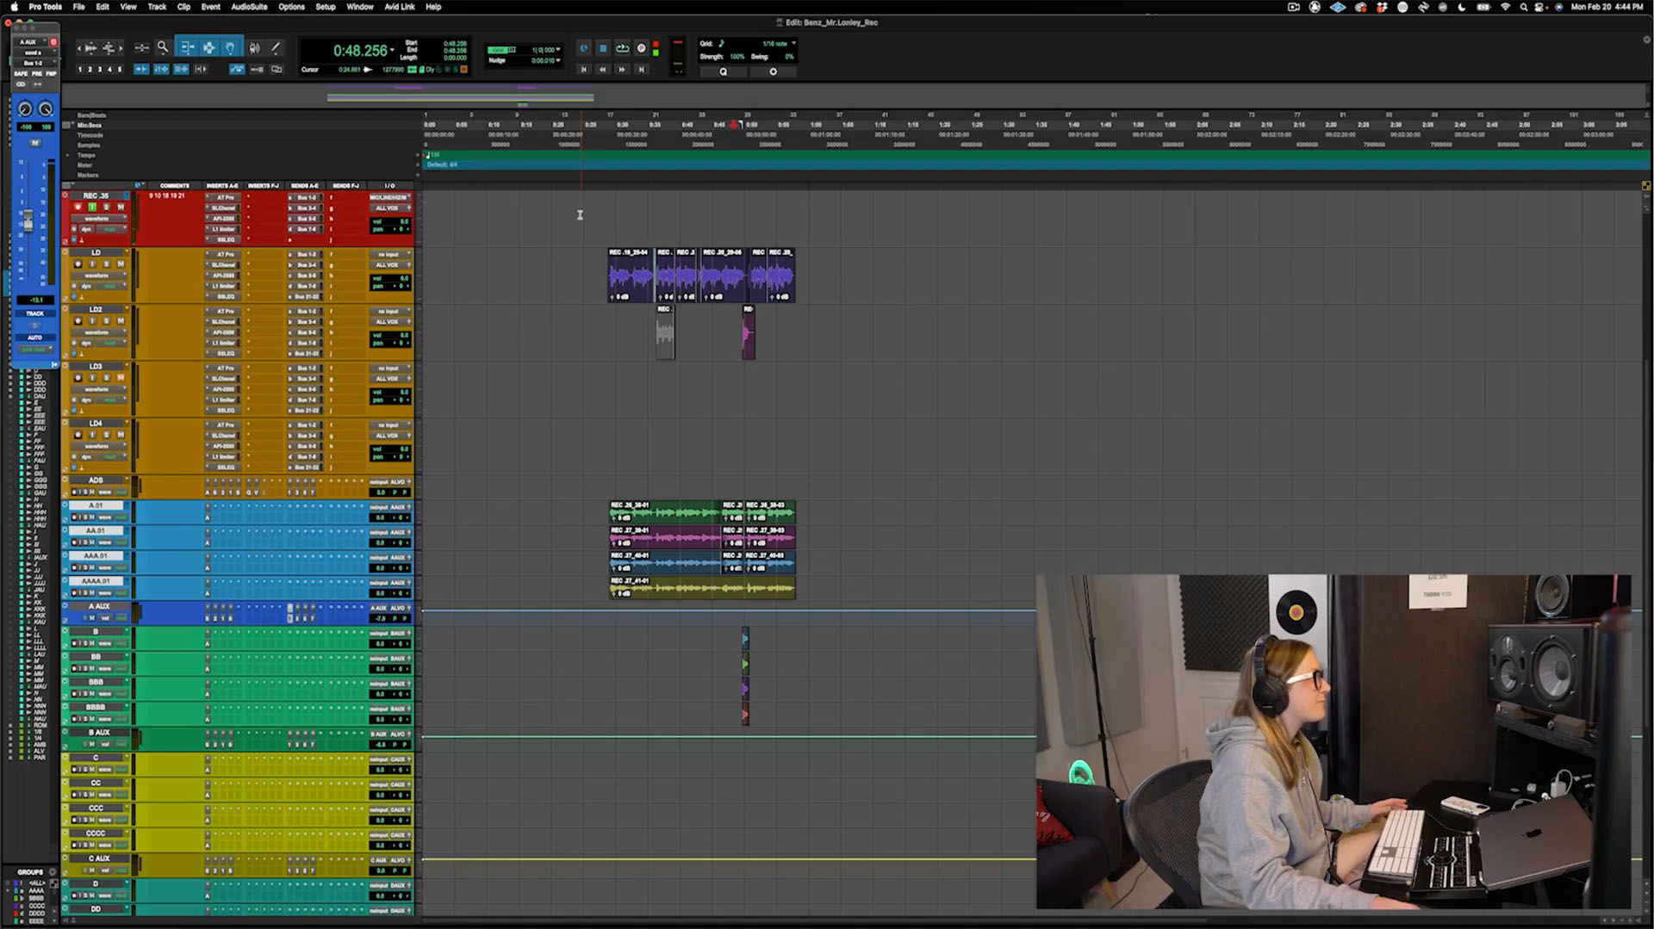Select the A AUX track name

pyautogui.click(x=99, y=606)
